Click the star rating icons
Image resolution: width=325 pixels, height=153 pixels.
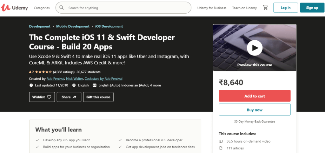[43, 72]
